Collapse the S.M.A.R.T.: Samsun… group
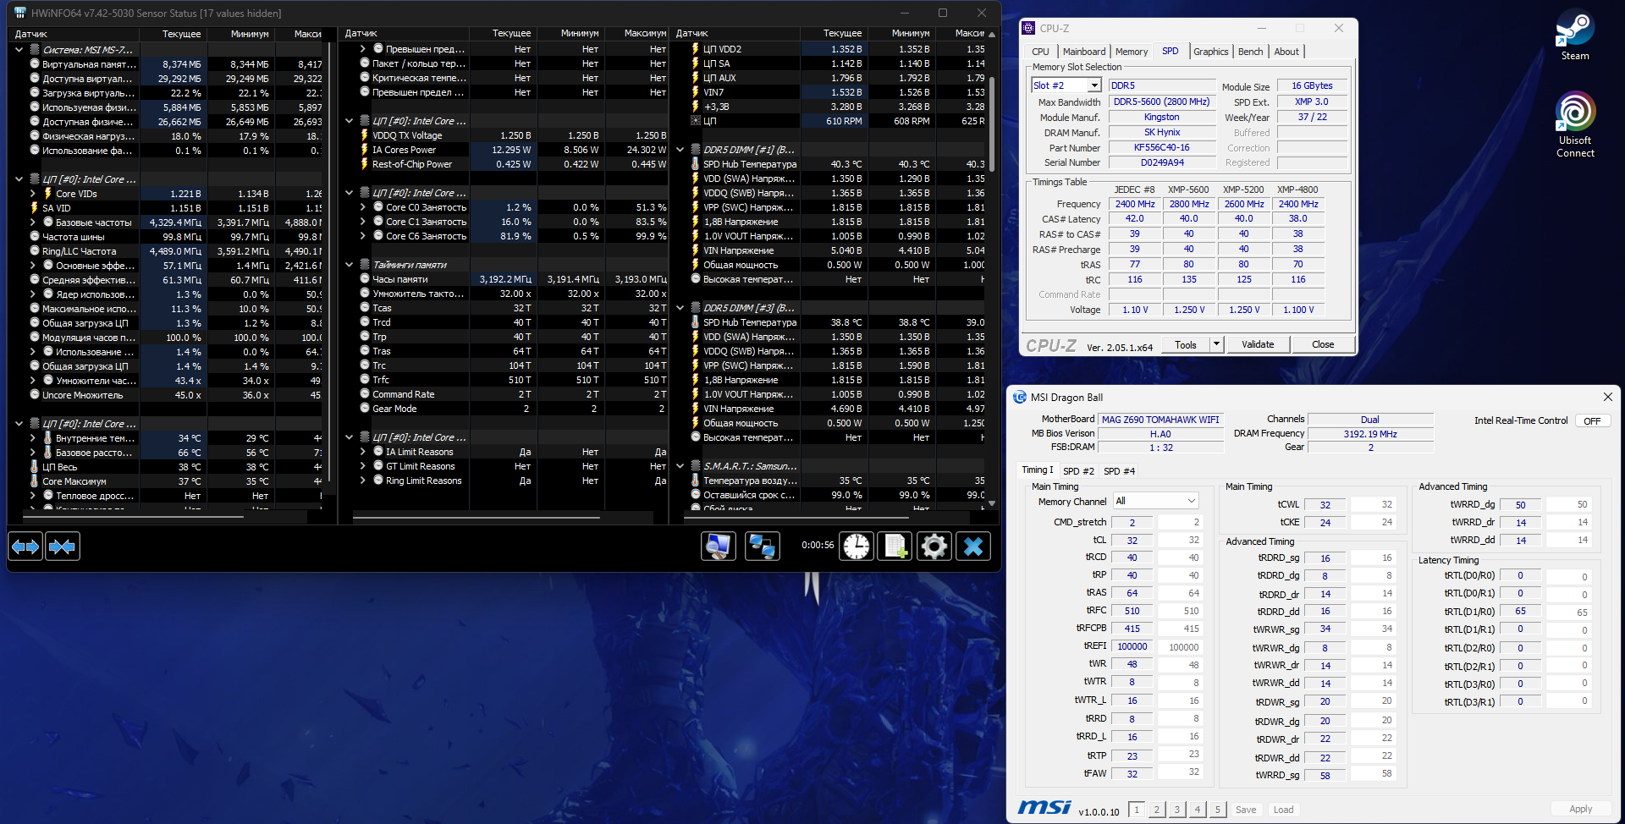Screen dimensions: 1625x824 [x=680, y=466]
